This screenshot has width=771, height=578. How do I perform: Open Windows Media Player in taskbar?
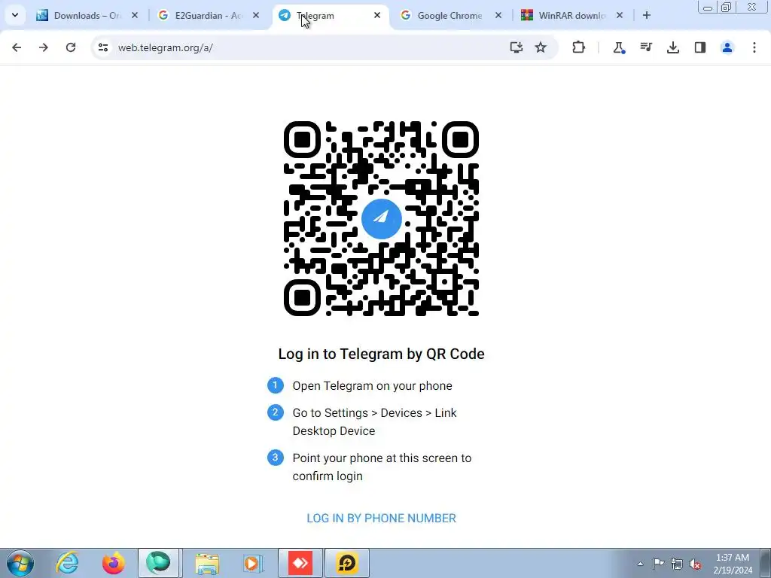click(x=253, y=563)
